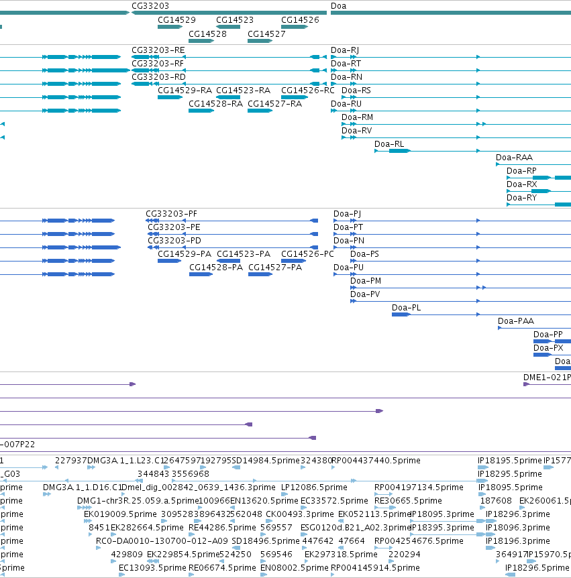The width and height of the screenshot is (571, 578).
Task: Click the Doa-PU protein label
Action: click(348, 268)
